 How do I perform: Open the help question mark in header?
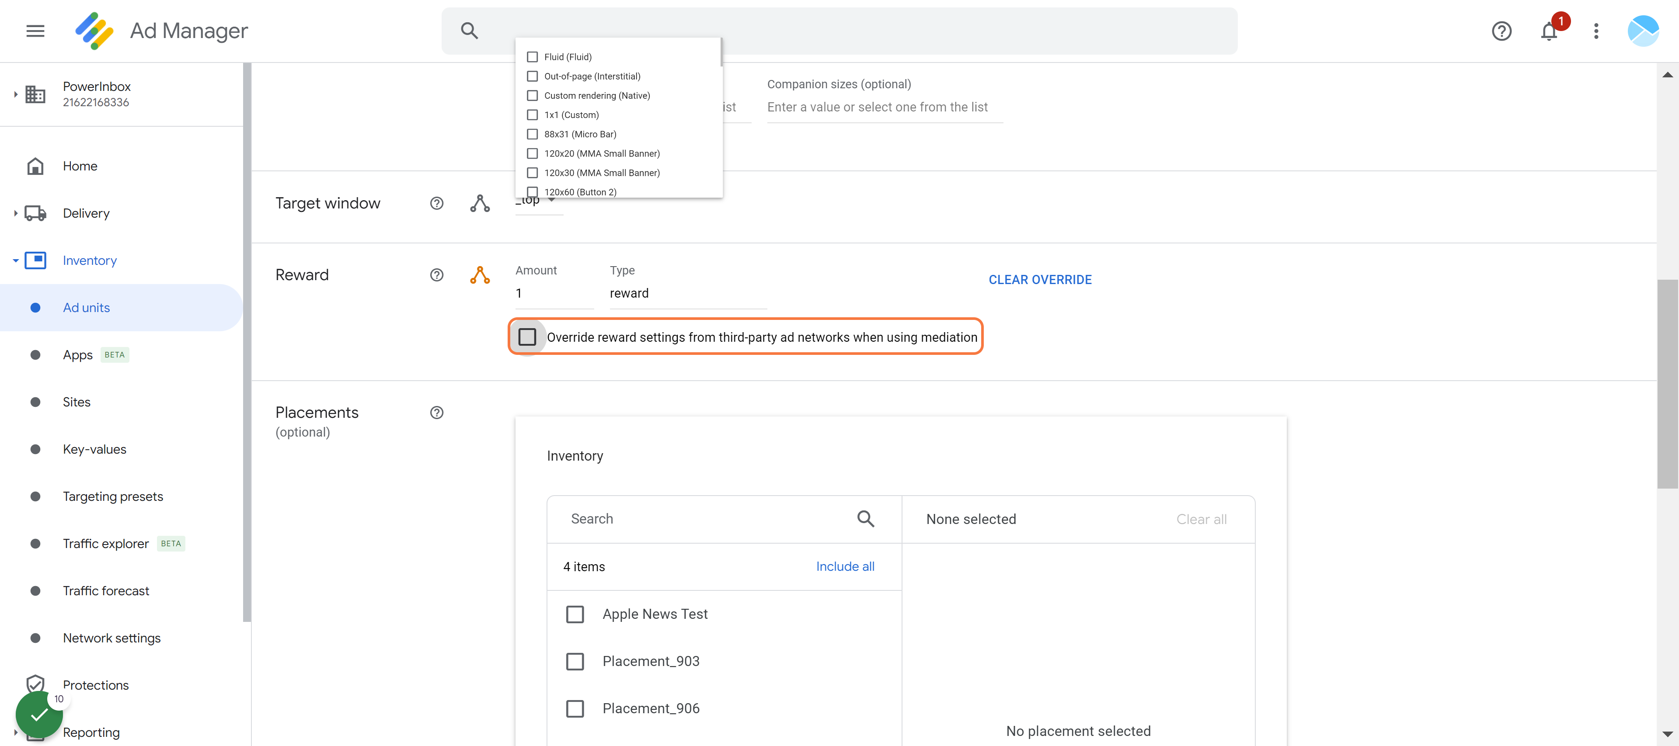coord(1501,31)
